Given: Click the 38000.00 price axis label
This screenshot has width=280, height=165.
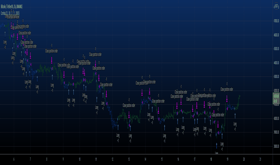Looking at the screenshot, I should tap(276, 146).
